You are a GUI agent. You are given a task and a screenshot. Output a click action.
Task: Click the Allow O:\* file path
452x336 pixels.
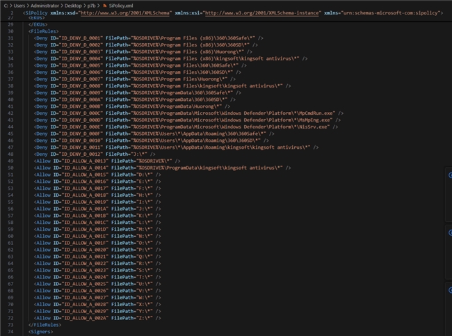(145, 243)
